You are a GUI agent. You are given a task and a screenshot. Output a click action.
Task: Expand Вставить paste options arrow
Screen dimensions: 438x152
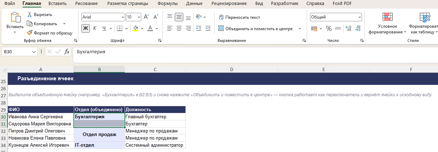(15, 32)
